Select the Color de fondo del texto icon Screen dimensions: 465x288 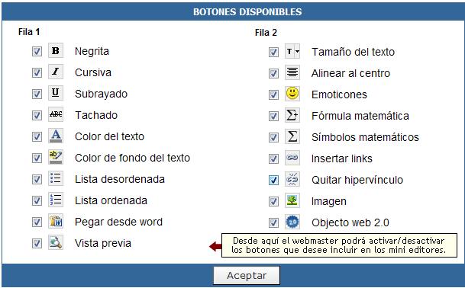(x=56, y=157)
